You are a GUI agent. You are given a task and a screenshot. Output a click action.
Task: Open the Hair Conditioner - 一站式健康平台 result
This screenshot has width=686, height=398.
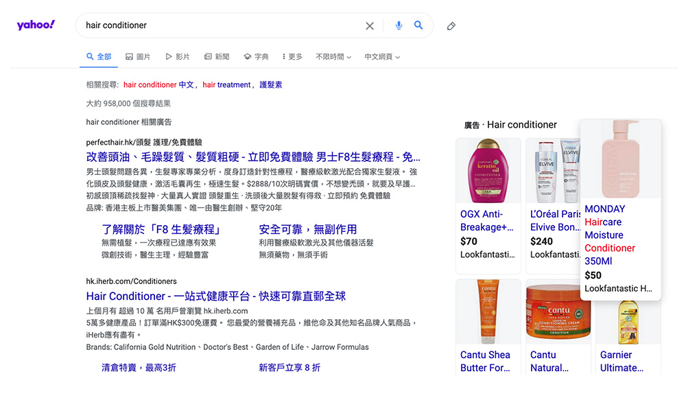(x=215, y=296)
